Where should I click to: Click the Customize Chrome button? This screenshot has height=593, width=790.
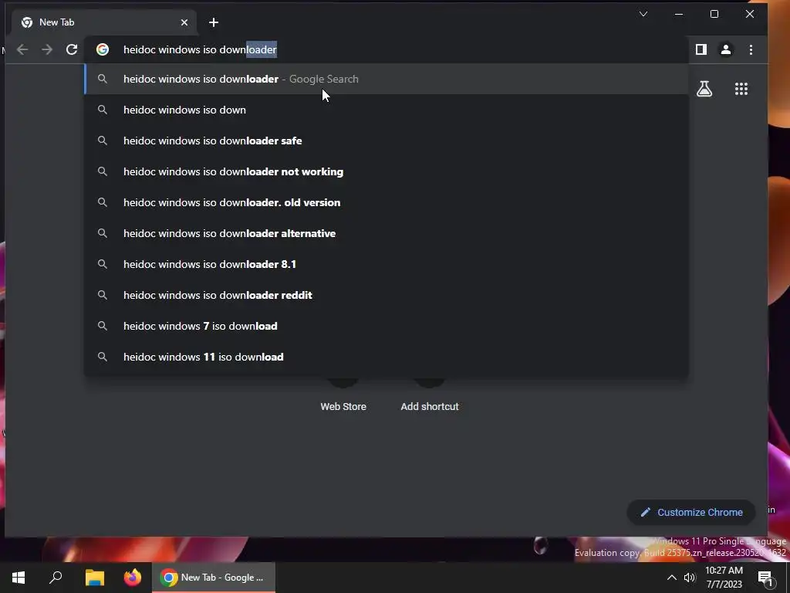pos(690,513)
